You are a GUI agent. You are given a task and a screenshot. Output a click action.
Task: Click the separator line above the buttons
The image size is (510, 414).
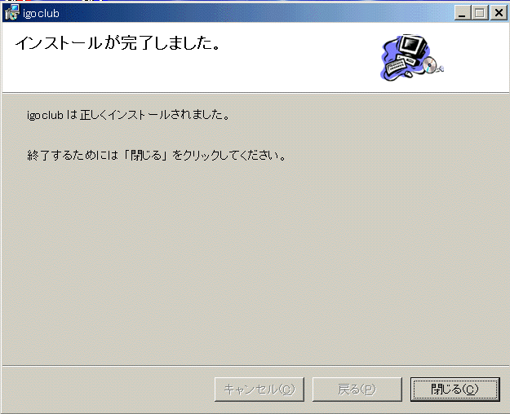pos(255,366)
